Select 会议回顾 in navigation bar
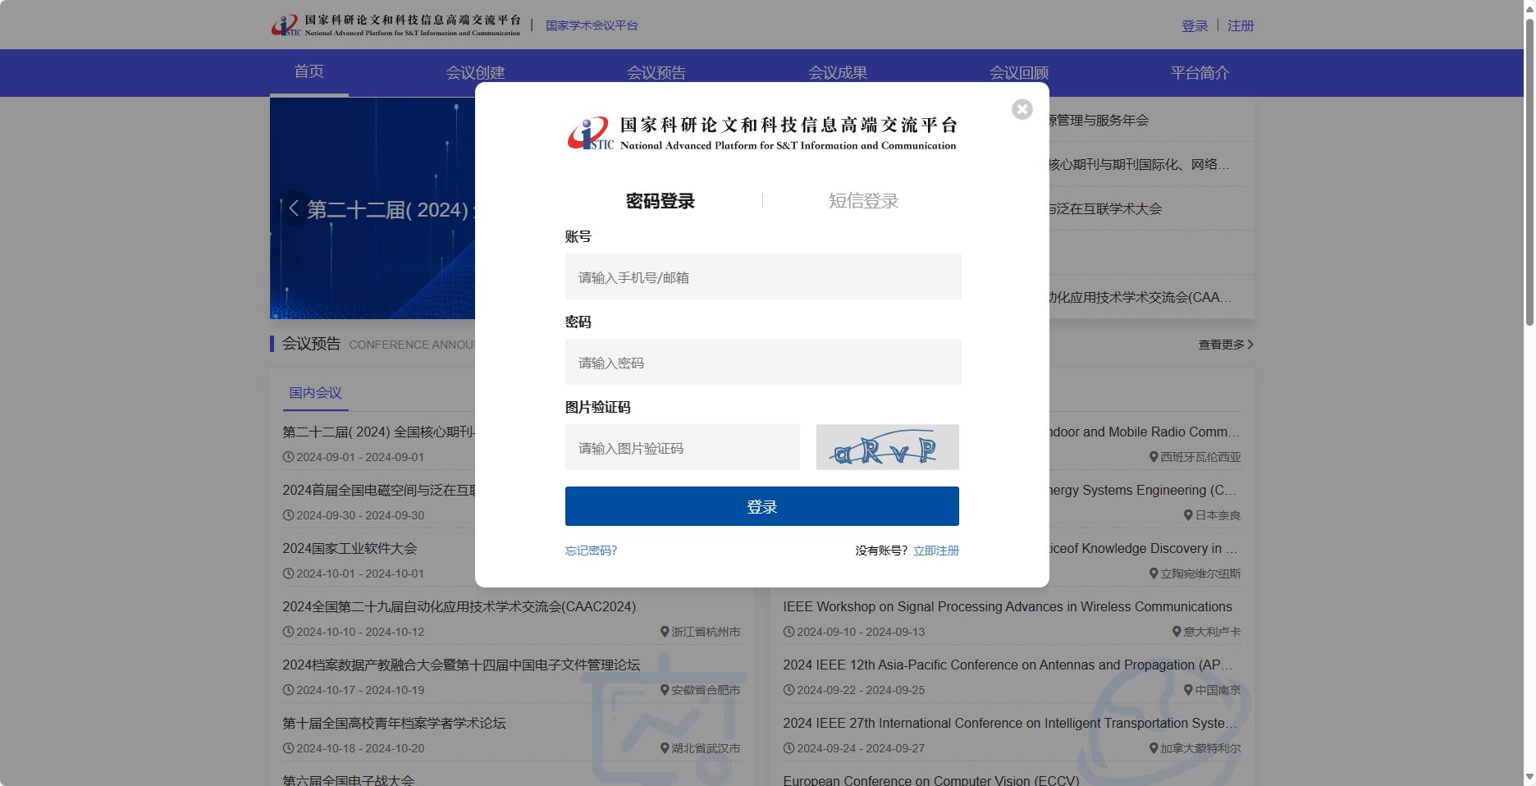The width and height of the screenshot is (1536, 786). [x=1019, y=73]
